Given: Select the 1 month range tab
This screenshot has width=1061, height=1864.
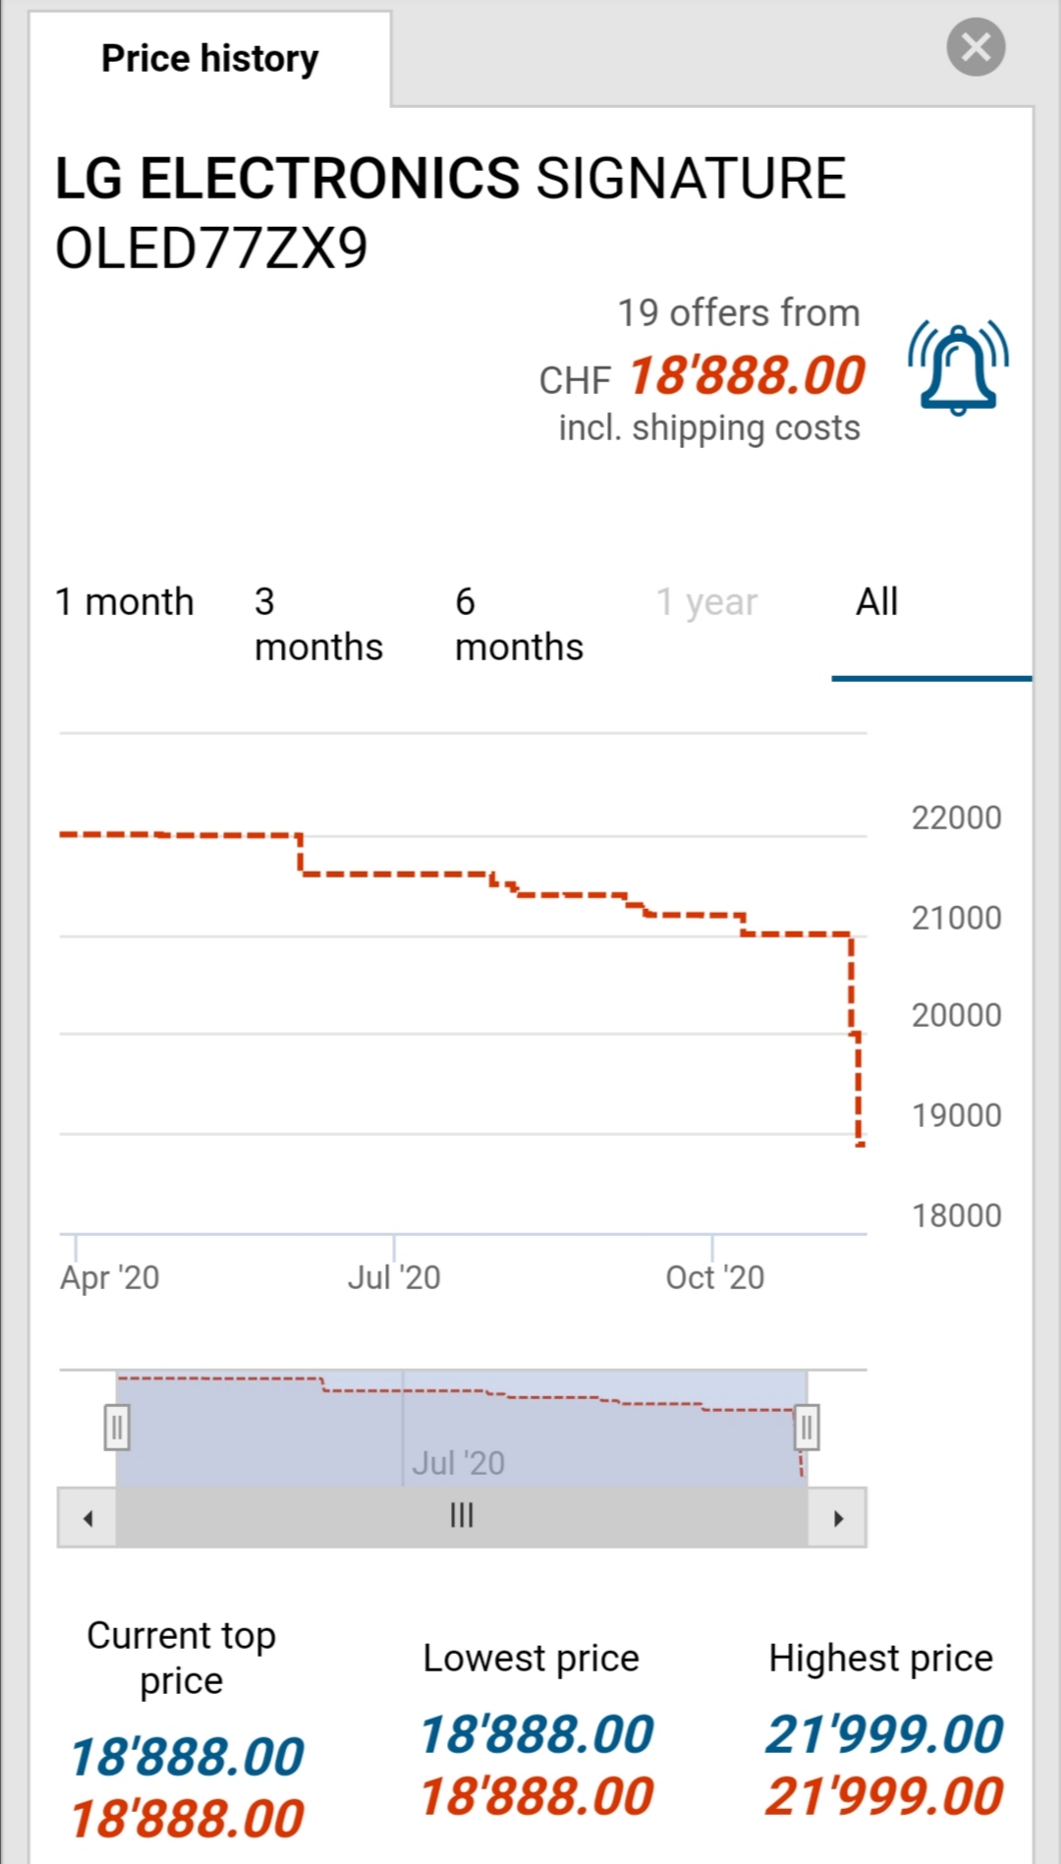Looking at the screenshot, I should pyautogui.click(x=125, y=602).
